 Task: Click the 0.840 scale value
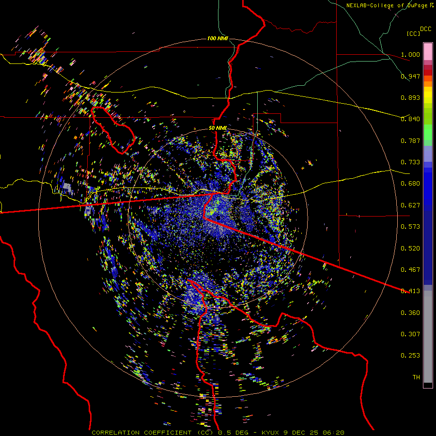[410, 119]
